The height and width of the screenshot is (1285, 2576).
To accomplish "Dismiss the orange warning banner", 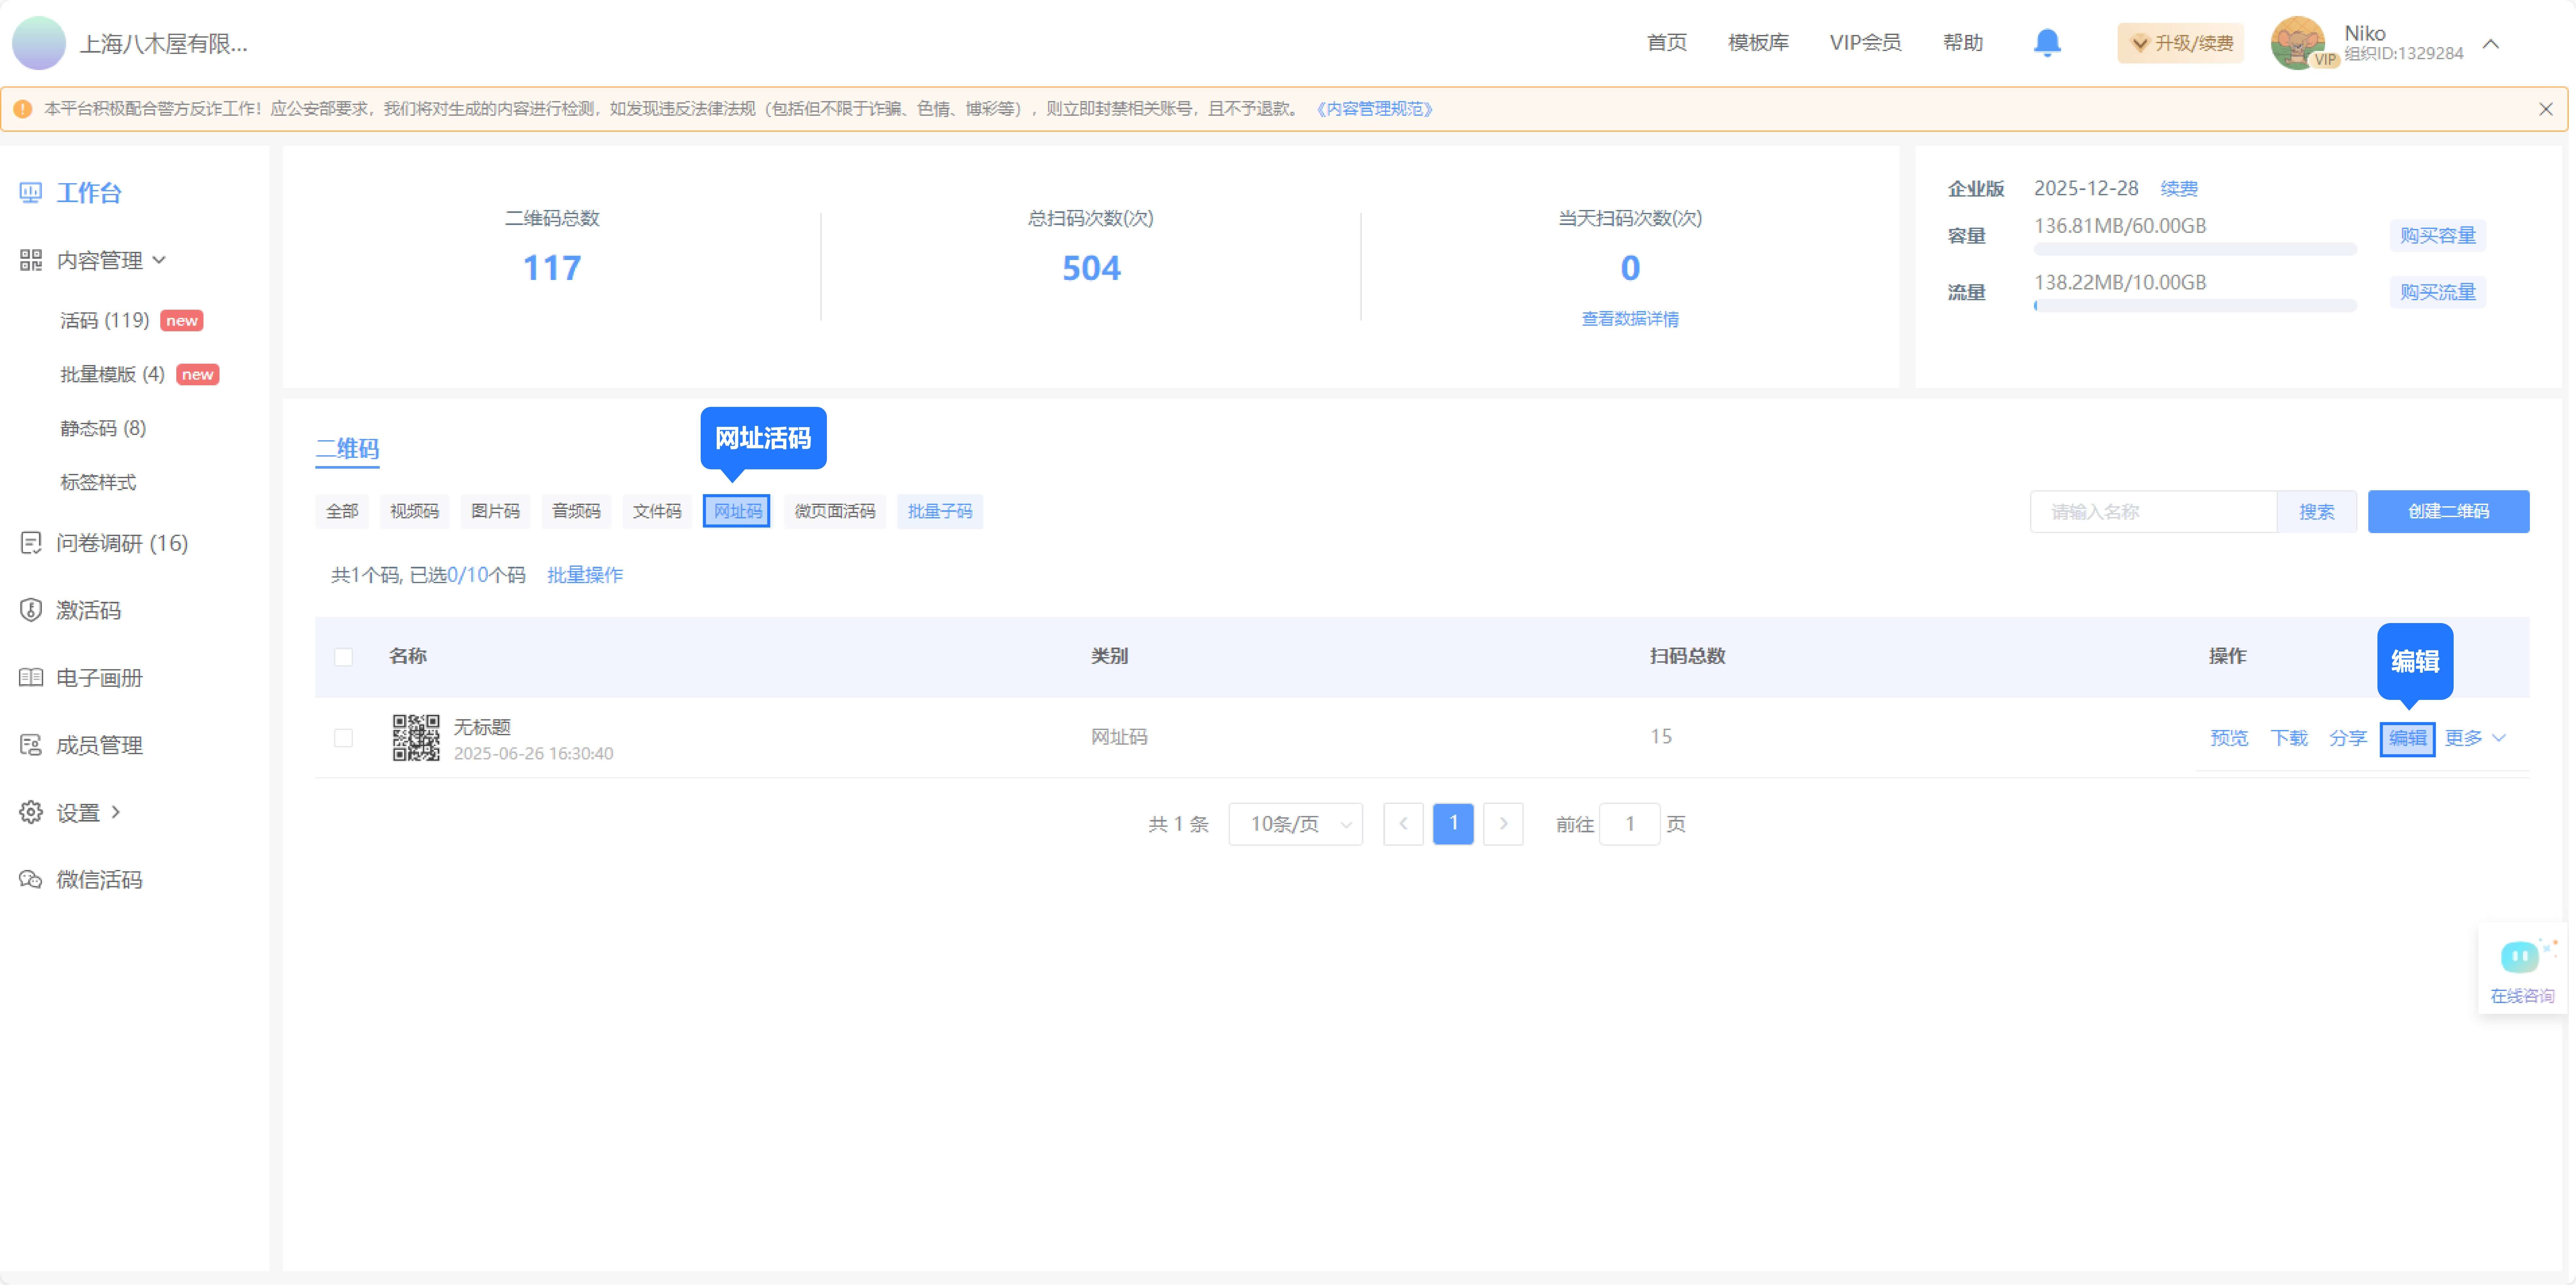I will 2545,109.
